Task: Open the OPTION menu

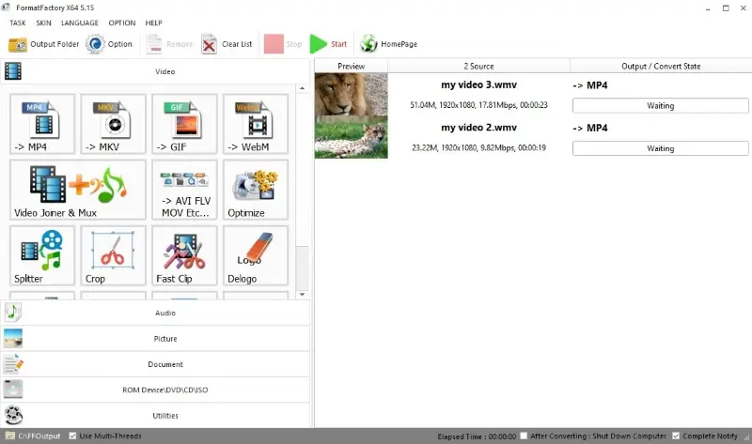Action: pyautogui.click(x=122, y=23)
